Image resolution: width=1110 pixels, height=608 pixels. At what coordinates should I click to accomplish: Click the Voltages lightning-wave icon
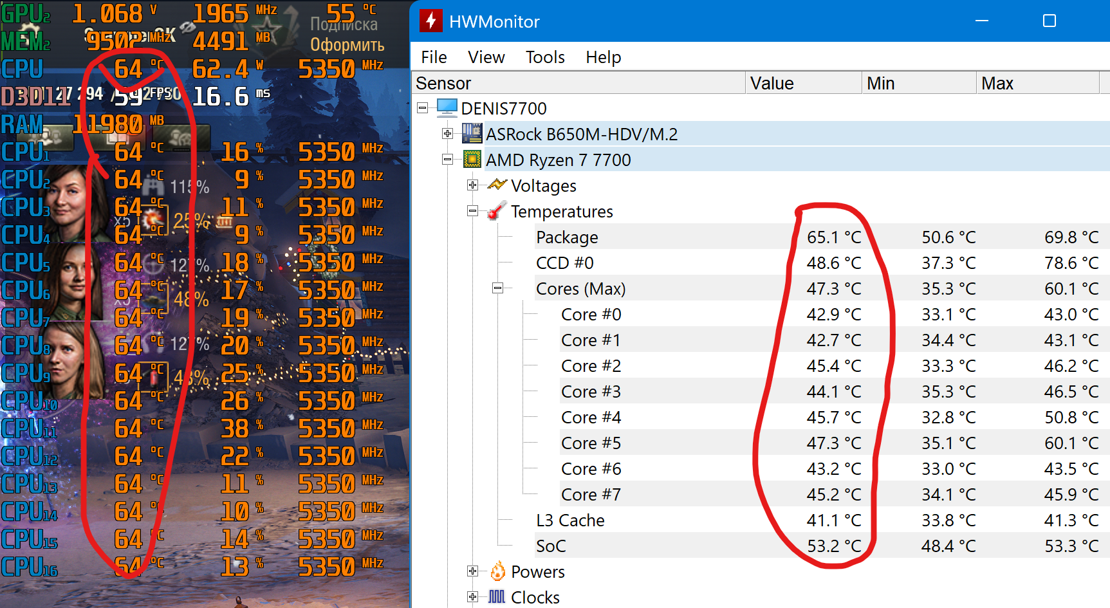click(x=497, y=185)
